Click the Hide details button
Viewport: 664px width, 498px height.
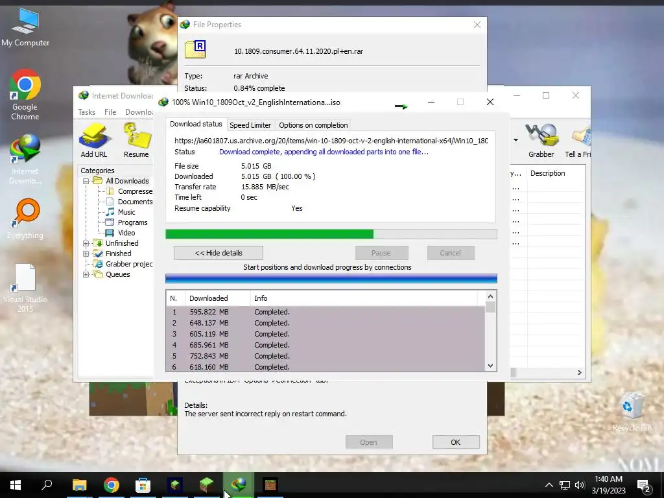219,253
